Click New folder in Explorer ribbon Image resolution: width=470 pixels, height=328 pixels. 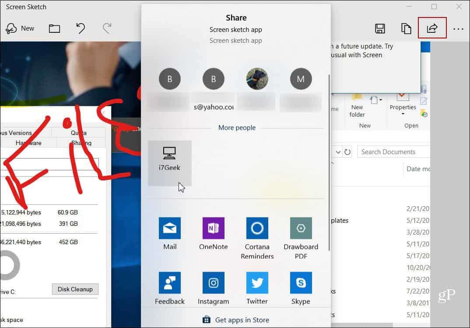[x=357, y=106]
